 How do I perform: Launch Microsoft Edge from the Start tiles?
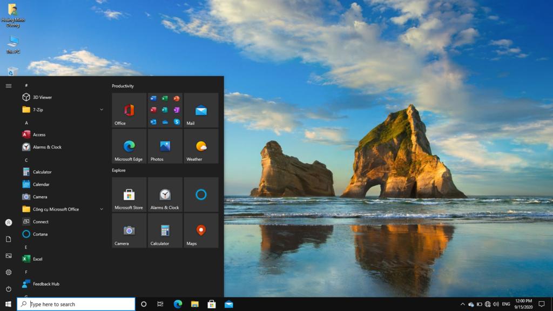pyautogui.click(x=129, y=146)
